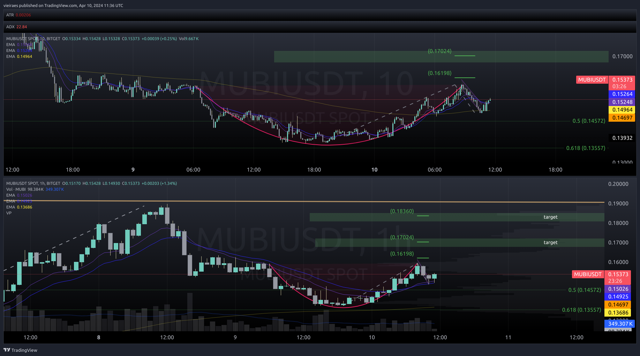Click the date 11 label on bottom time axis
The width and height of the screenshot is (640, 356).
point(508,338)
